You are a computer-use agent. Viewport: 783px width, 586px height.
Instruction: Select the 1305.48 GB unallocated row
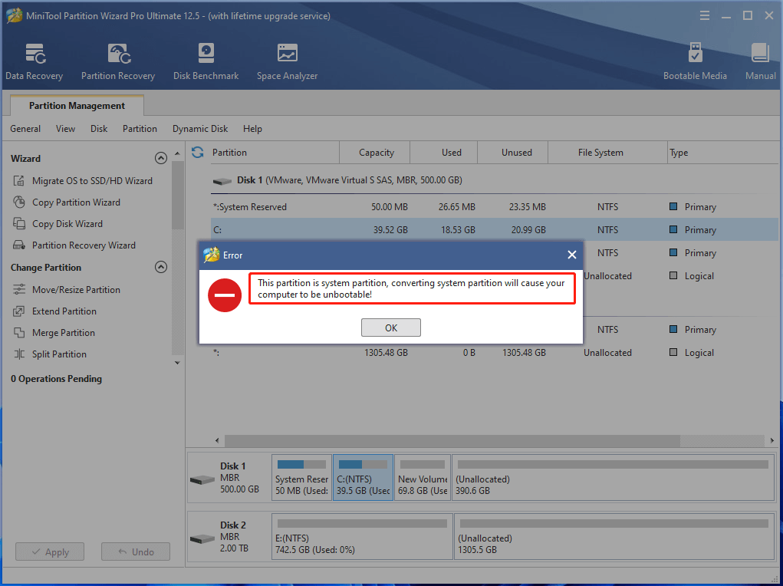click(495, 353)
